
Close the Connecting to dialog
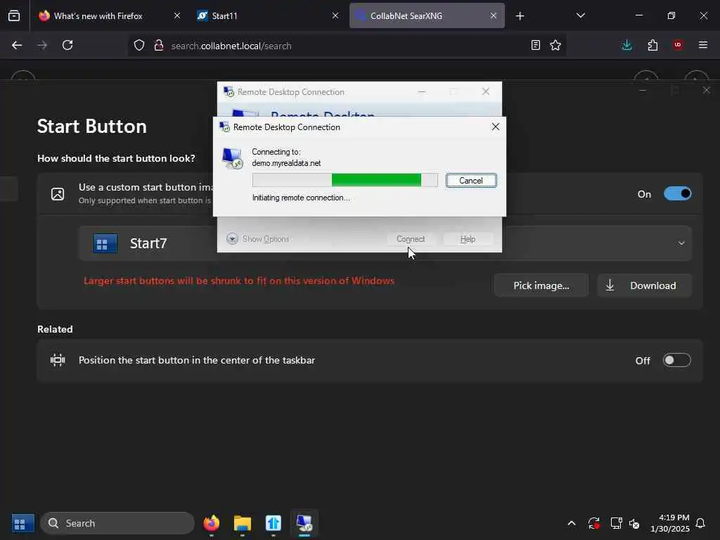click(x=496, y=127)
